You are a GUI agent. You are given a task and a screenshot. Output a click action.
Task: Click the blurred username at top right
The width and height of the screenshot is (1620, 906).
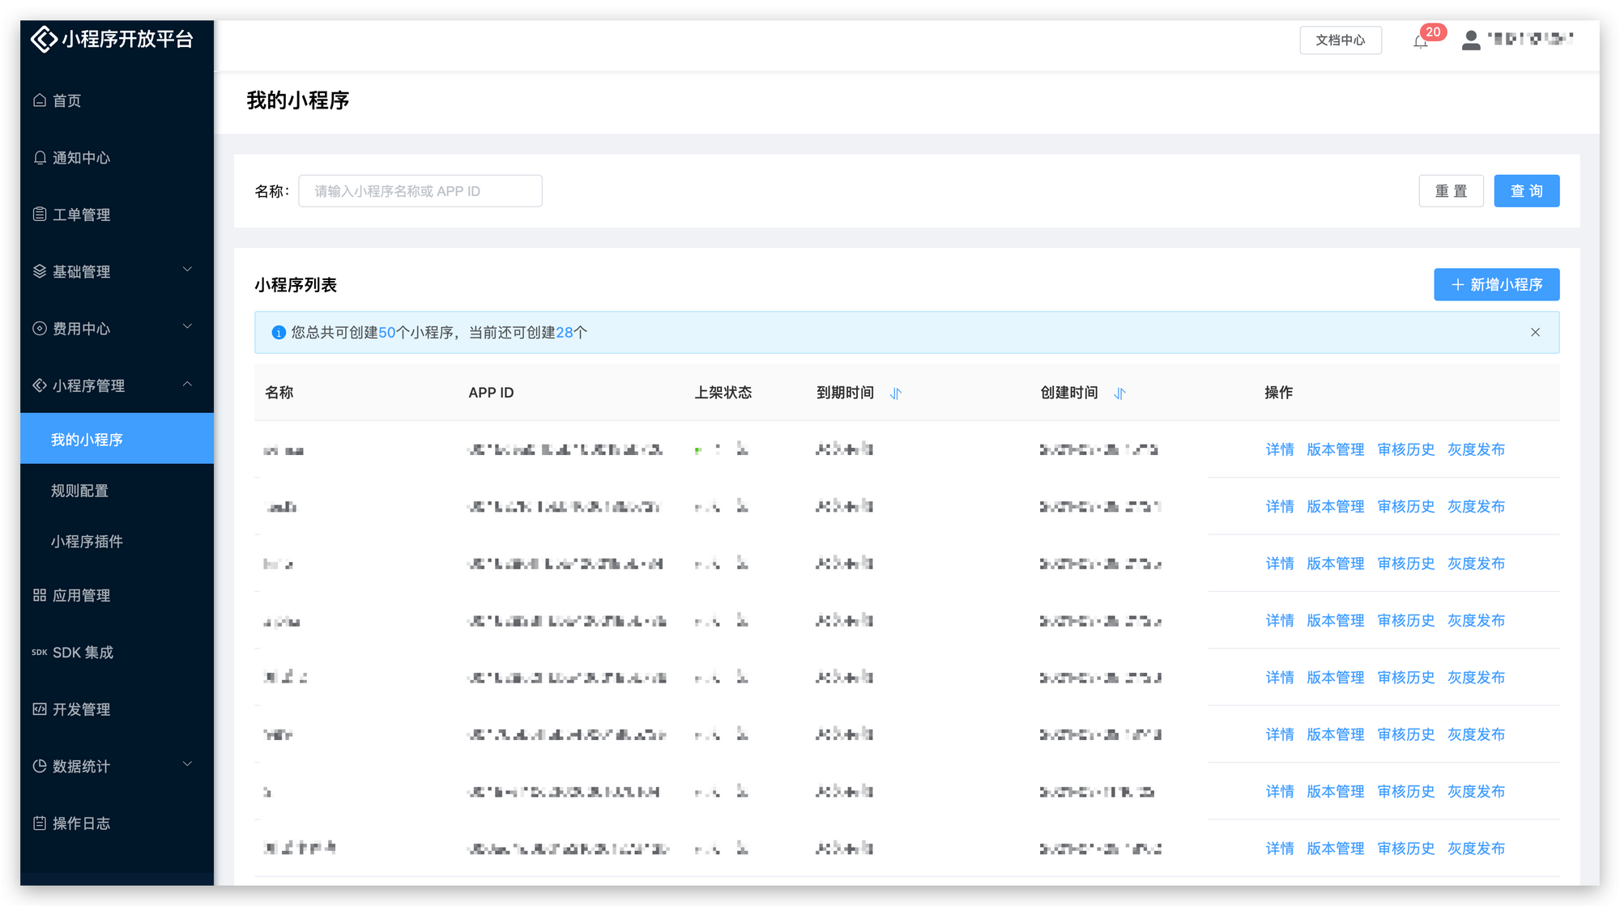click(x=1531, y=39)
